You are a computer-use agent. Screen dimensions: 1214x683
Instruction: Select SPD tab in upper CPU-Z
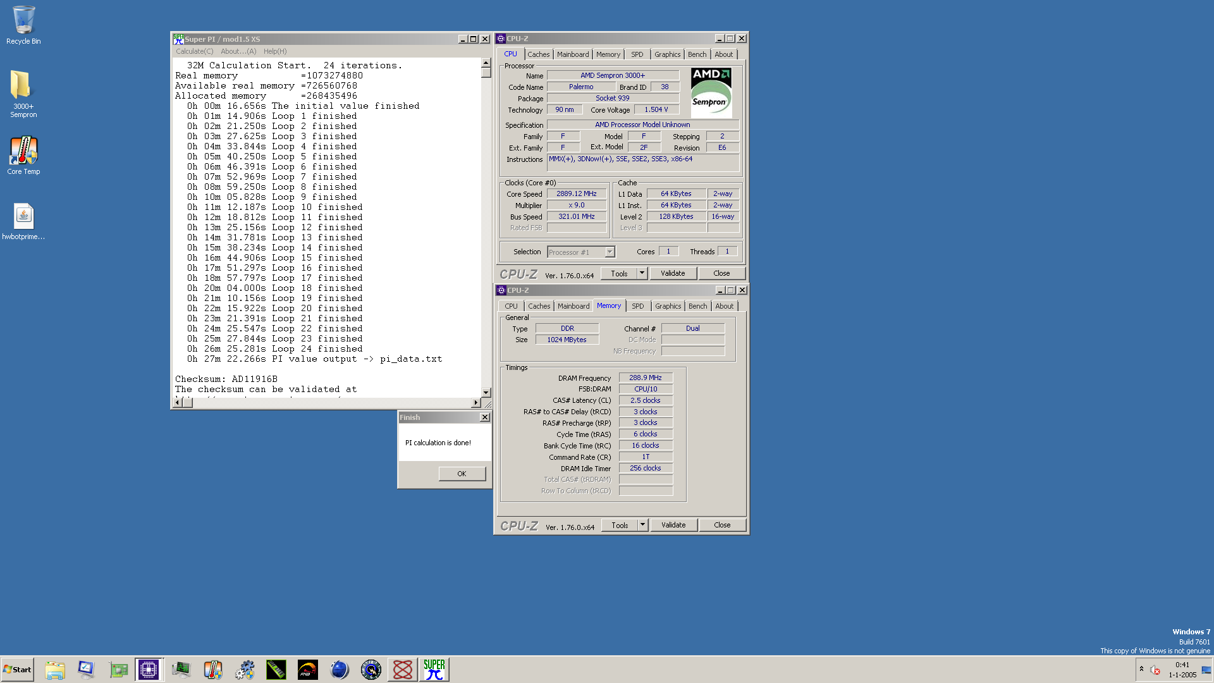point(637,54)
